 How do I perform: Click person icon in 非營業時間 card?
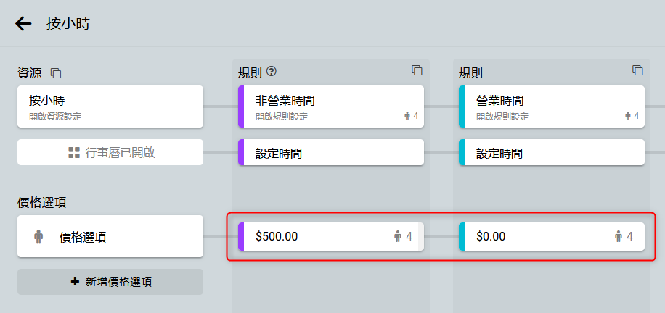408,116
